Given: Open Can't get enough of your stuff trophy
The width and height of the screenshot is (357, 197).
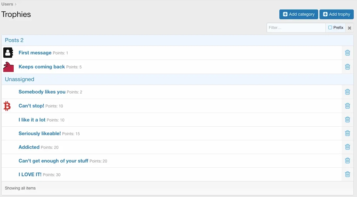Looking at the screenshot, I should (x=53, y=161).
